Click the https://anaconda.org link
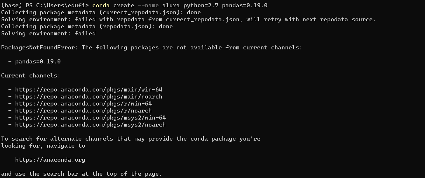This screenshot has width=425, height=178. [x=50, y=160]
